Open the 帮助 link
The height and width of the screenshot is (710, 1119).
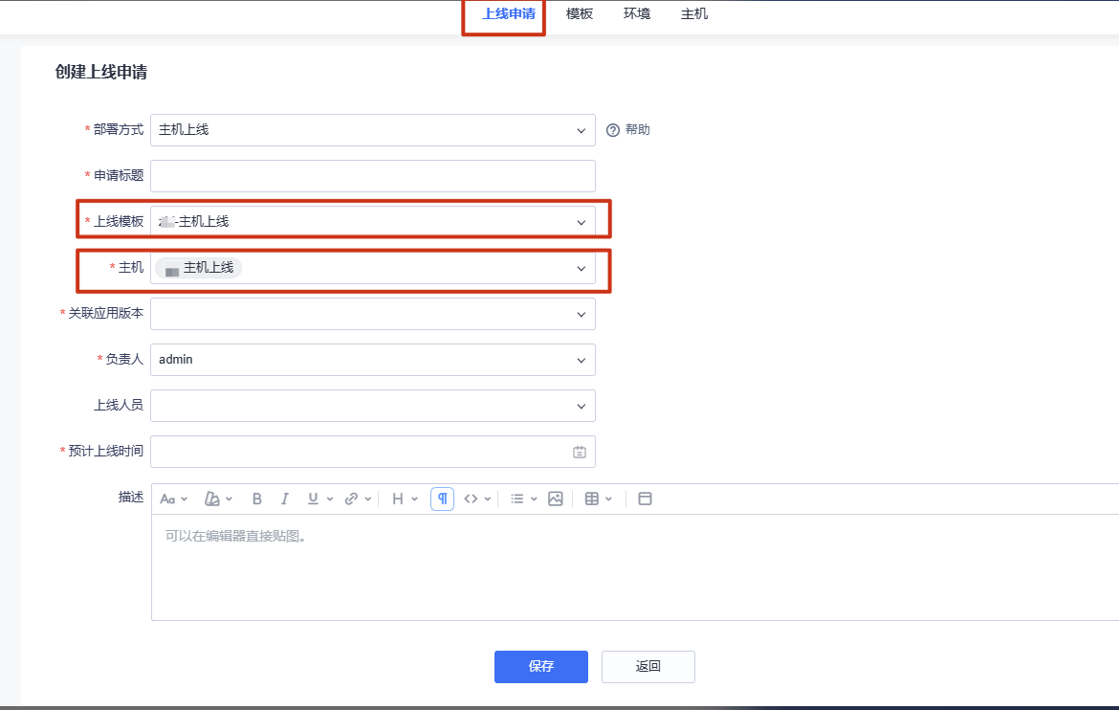click(x=637, y=130)
